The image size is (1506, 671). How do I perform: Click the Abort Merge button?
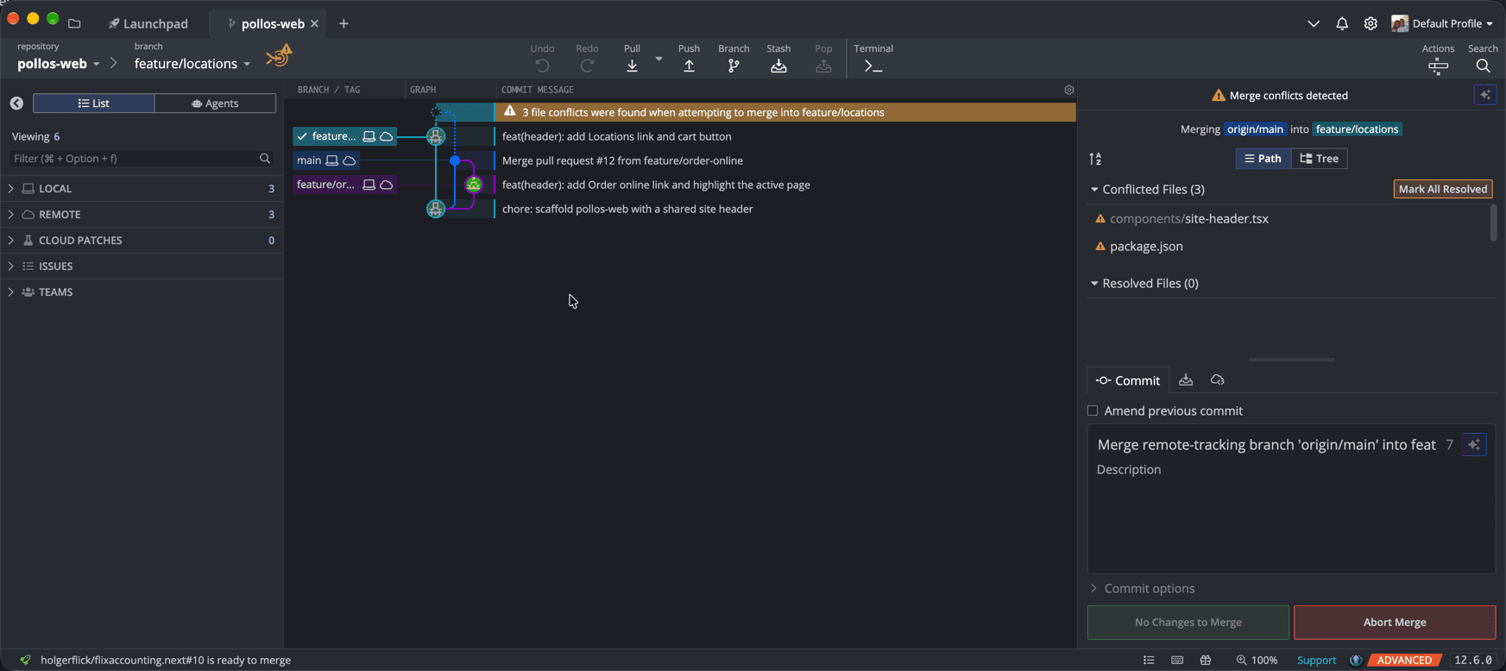[x=1395, y=623]
